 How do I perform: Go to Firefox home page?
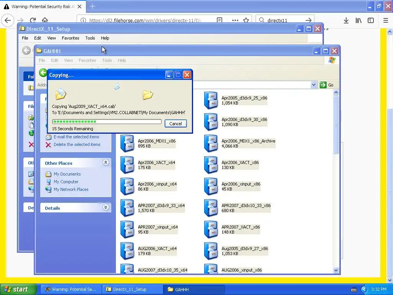coord(45,20)
